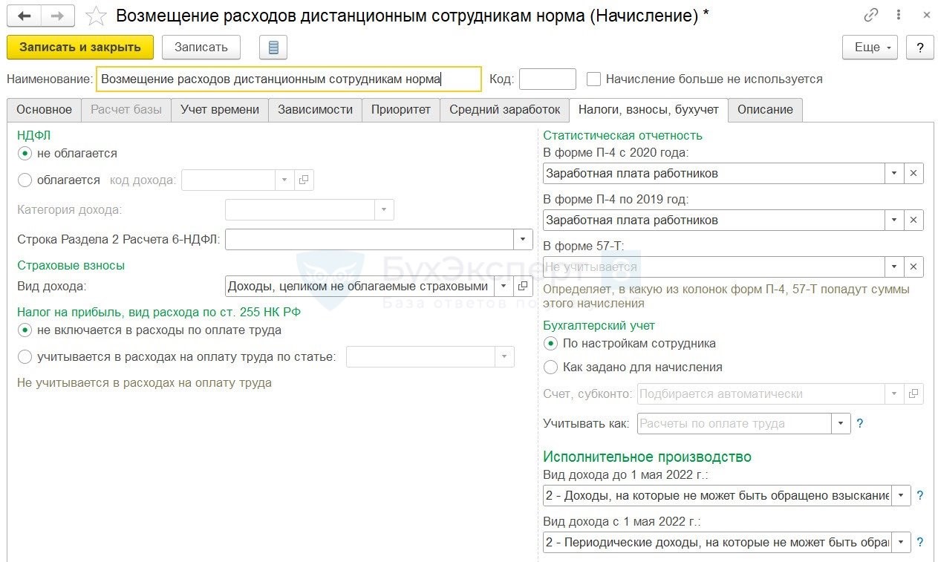This screenshot has width=938, height=562.
Task: Clear the форме 57-Т field
Action: 913,267
